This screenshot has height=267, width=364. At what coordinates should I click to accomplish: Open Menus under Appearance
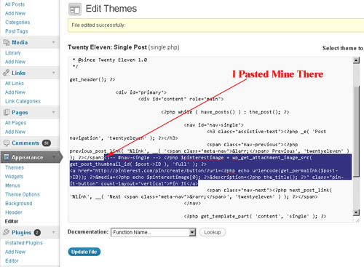tap(12, 186)
